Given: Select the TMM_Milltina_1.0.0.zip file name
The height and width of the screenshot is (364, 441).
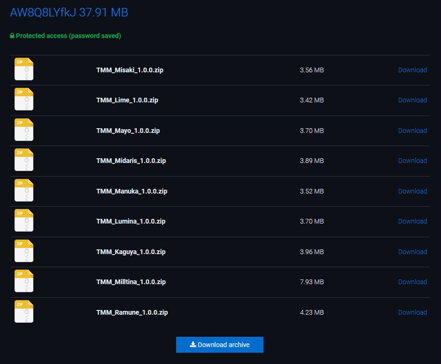Looking at the screenshot, I should tap(131, 282).
